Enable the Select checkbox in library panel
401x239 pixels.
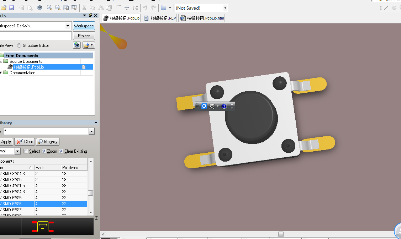click(x=26, y=151)
